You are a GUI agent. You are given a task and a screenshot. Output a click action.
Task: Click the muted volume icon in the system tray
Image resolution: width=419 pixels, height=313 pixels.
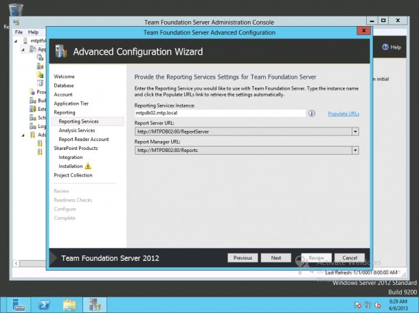[378, 305]
